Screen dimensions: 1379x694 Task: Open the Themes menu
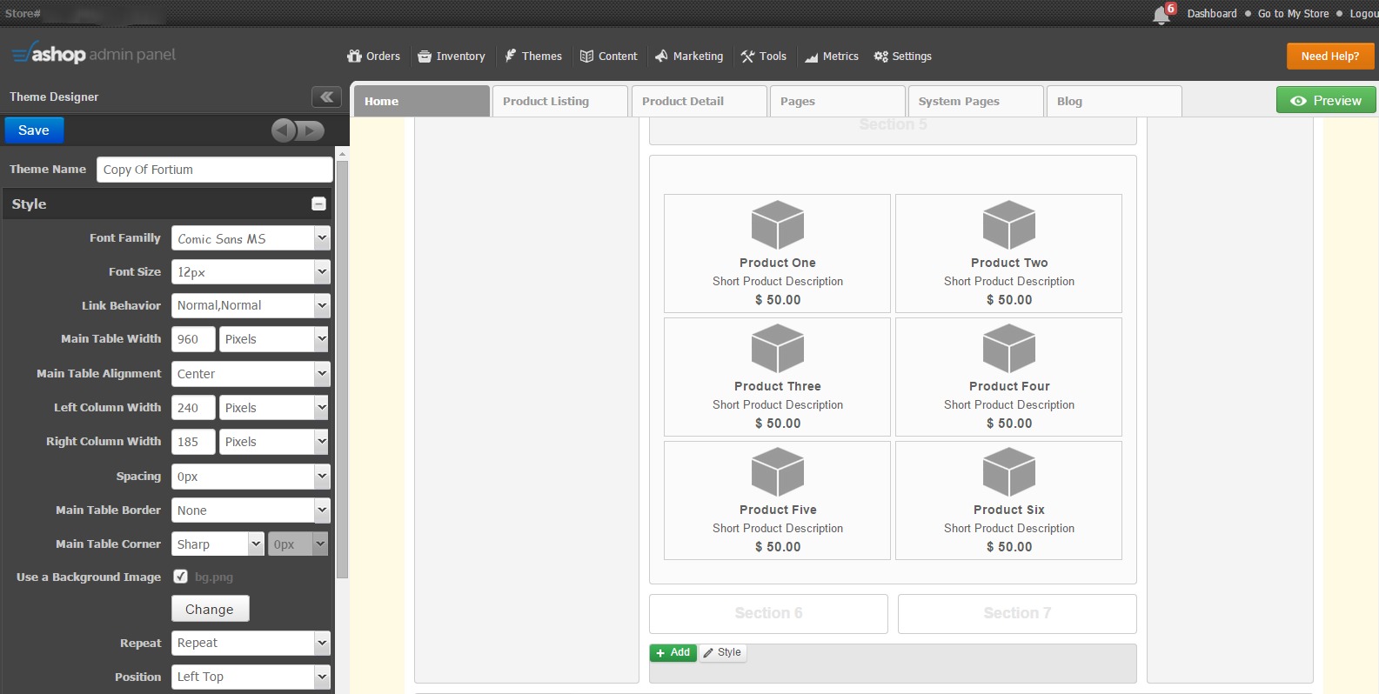click(533, 57)
